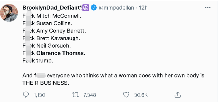The height and width of the screenshot is (105, 222).
Task: Open the profile avatar photo
Action: (9, 13)
